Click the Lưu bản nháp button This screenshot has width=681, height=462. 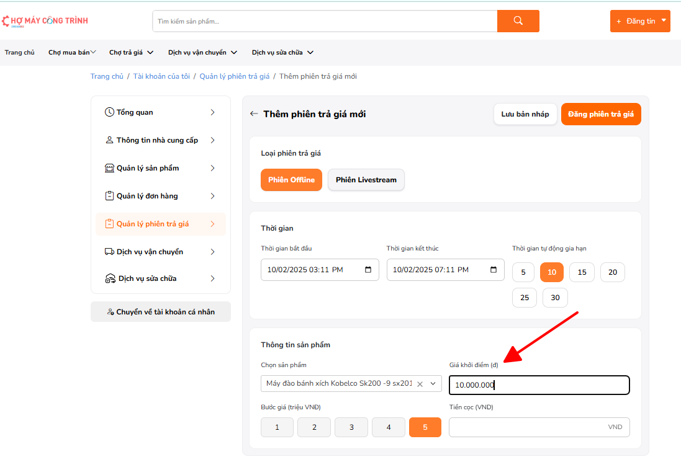tap(525, 114)
